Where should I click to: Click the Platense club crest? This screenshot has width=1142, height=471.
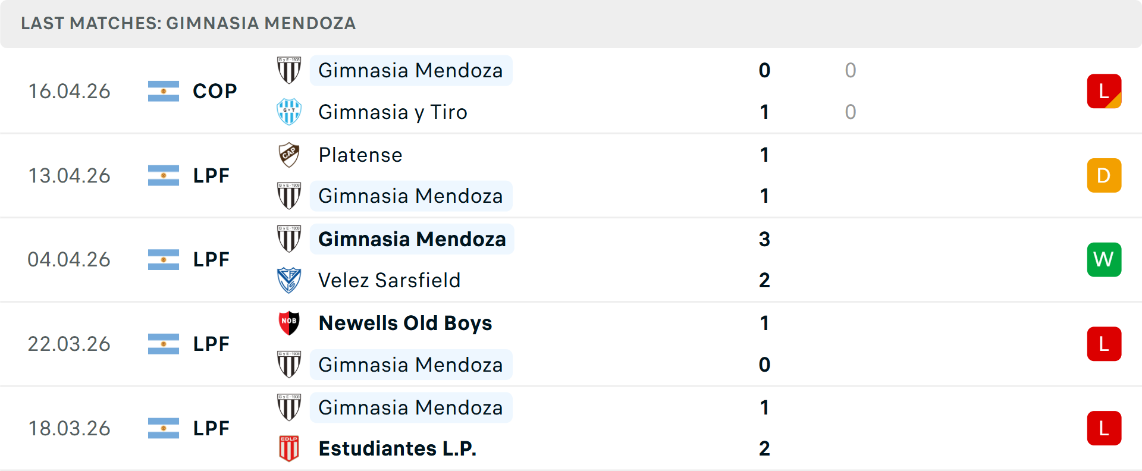click(289, 155)
